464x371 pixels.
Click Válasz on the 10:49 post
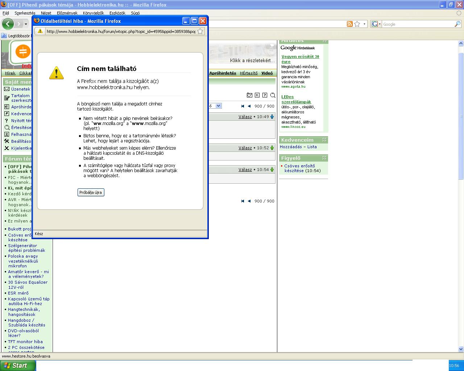click(x=245, y=117)
